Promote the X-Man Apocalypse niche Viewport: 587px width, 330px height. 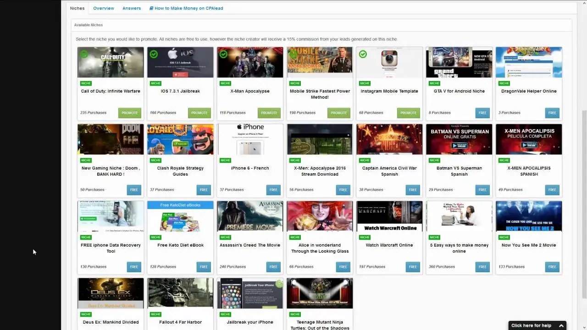coord(269,113)
